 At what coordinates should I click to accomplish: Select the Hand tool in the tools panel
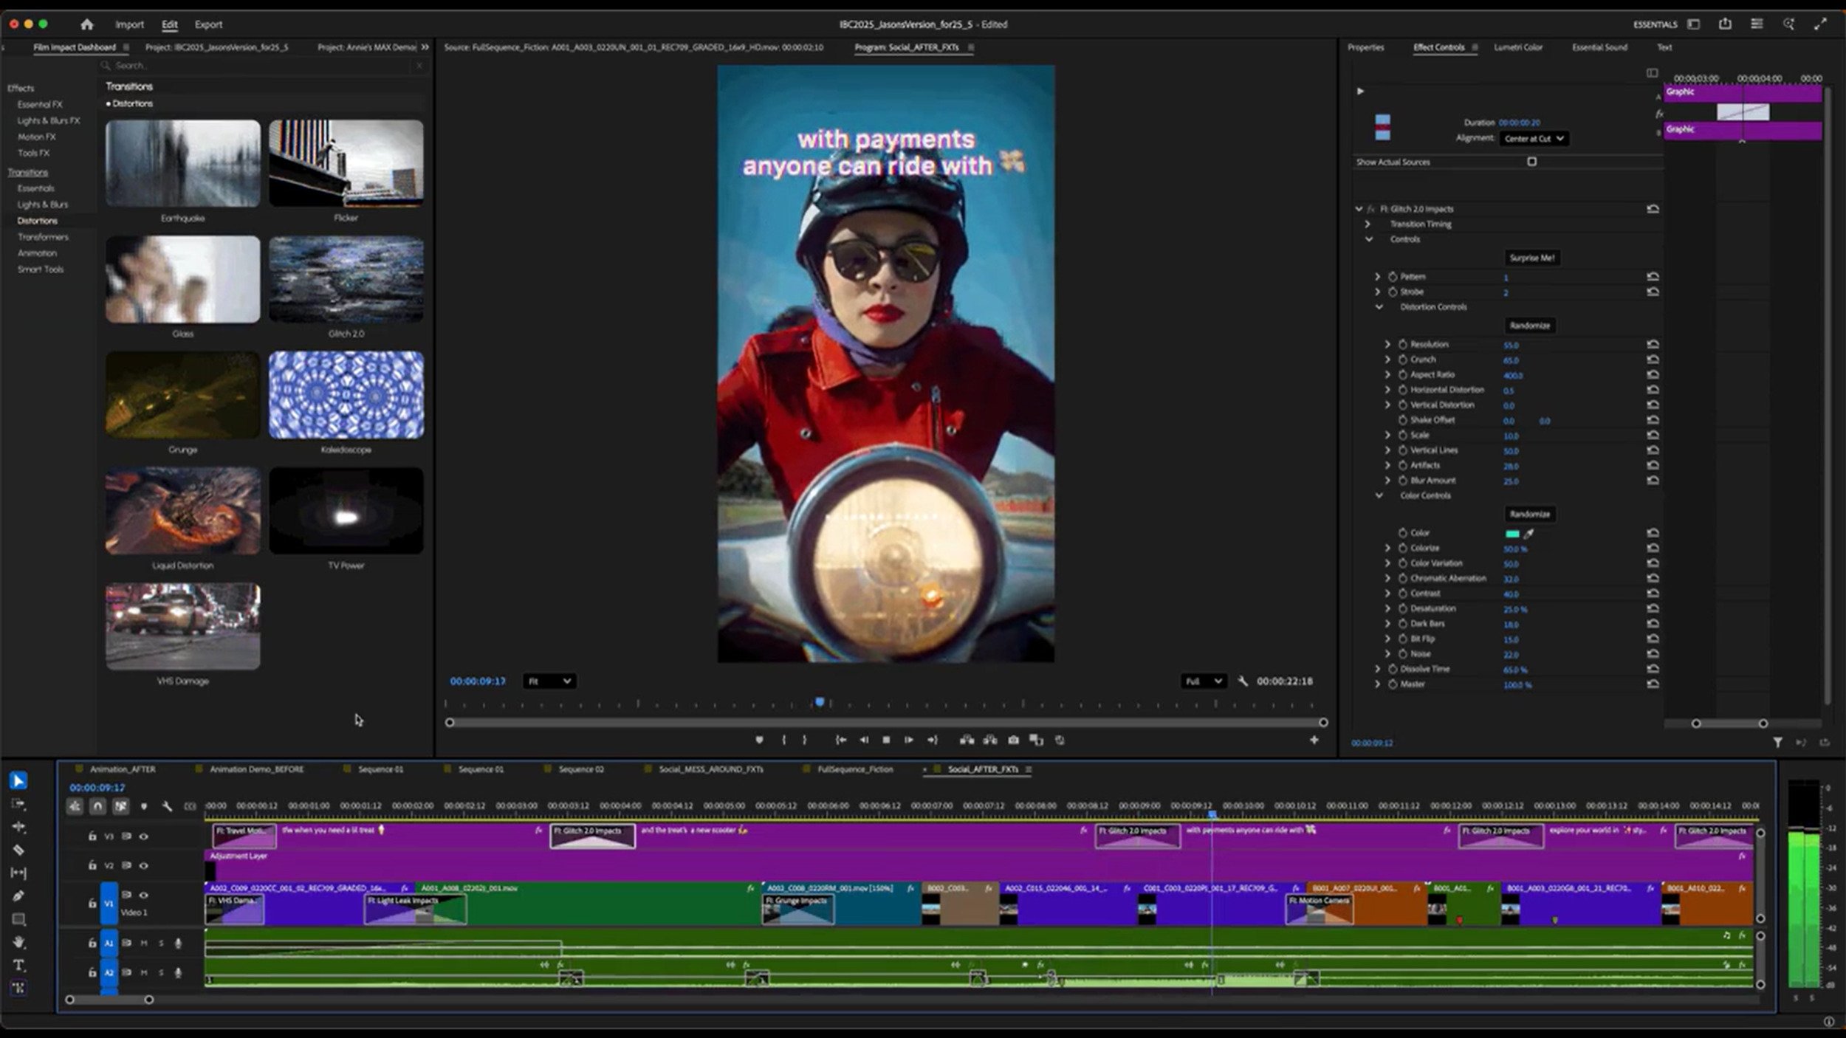tap(20, 942)
